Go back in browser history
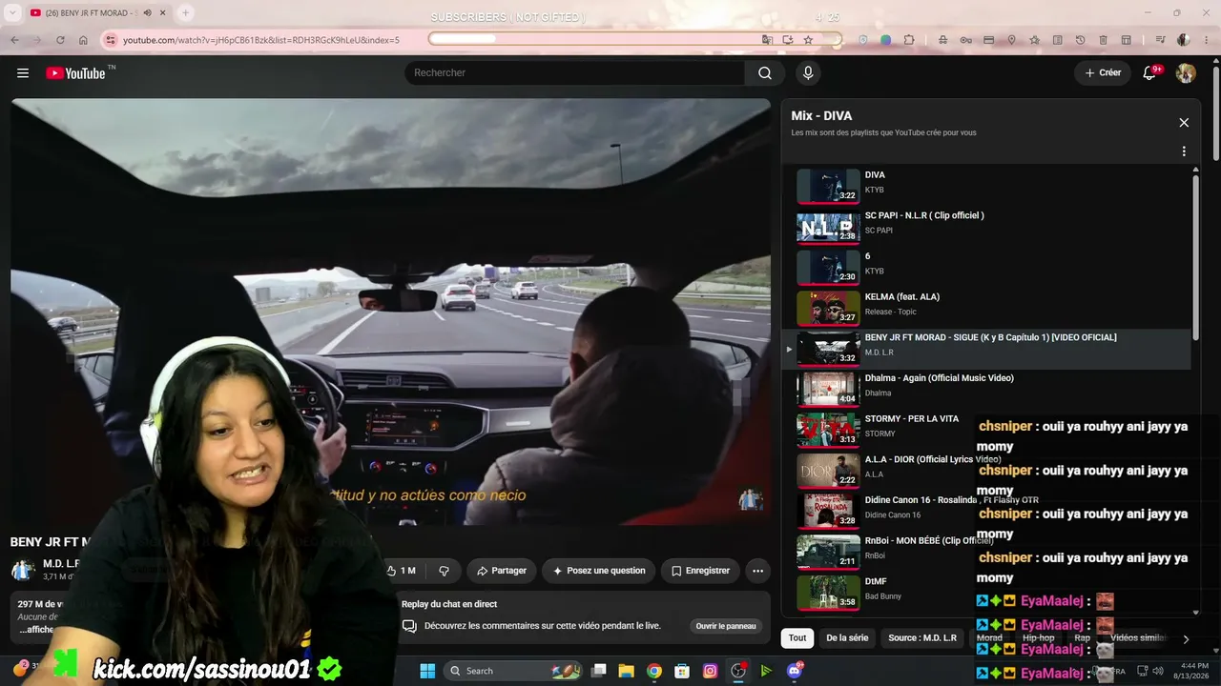Viewport: 1221px width, 686px height. click(x=14, y=40)
